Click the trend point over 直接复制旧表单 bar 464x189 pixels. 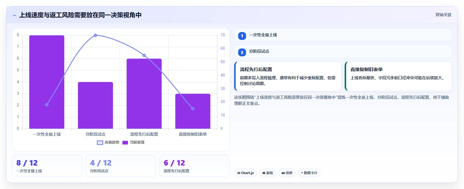click(x=193, y=109)
